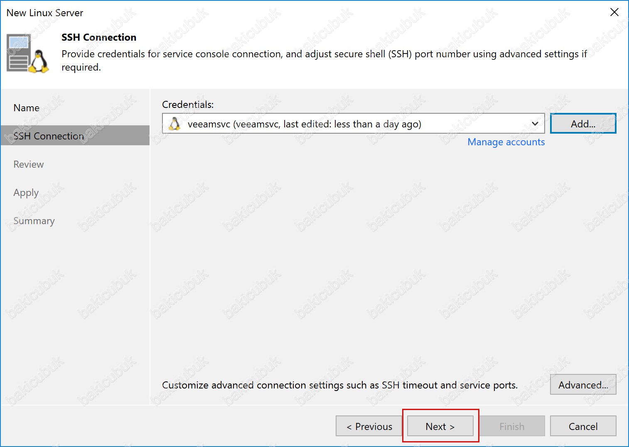This screenshot has height=447, width=629.
Task: Close the New Linux Server dialog
Action: point(614,12)
